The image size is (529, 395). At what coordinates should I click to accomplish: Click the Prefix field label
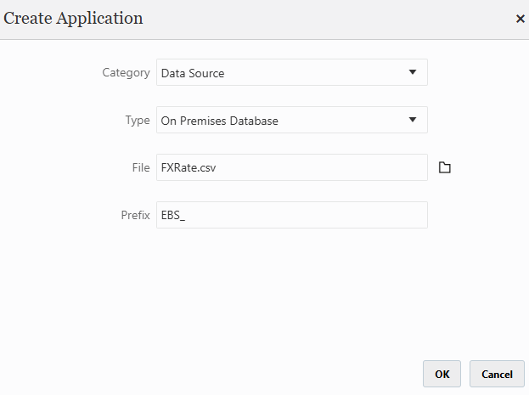coord(135,216)
